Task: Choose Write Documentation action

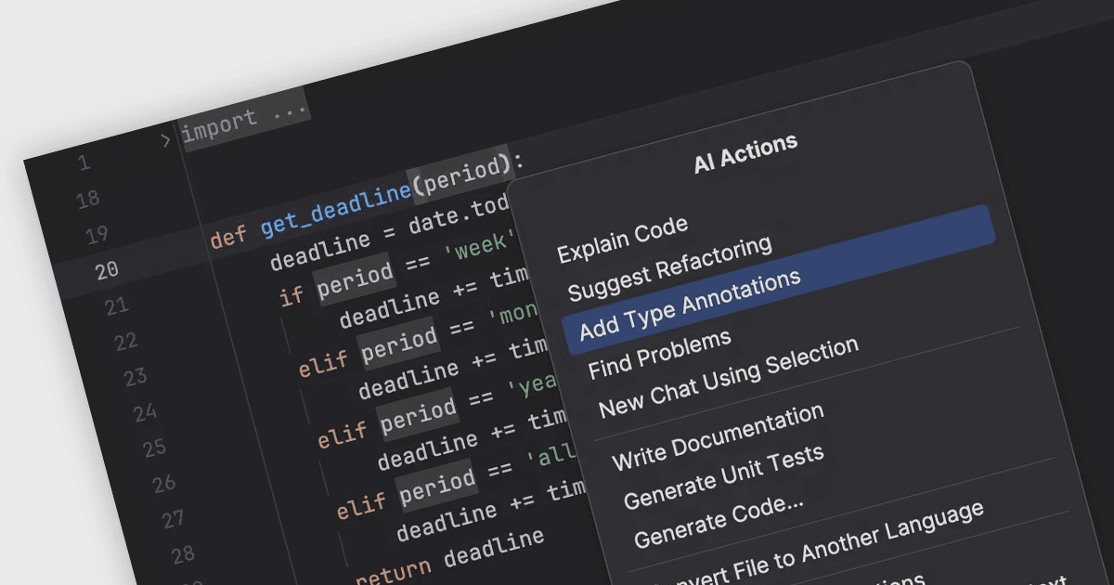Action: [718, 437]
